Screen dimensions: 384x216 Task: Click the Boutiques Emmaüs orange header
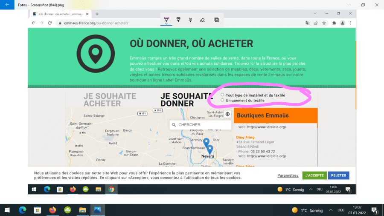(276, 115)
